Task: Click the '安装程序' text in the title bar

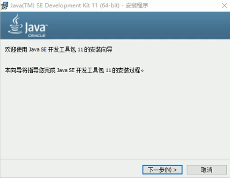Action: pyautogui.click(x=137, y=5)
